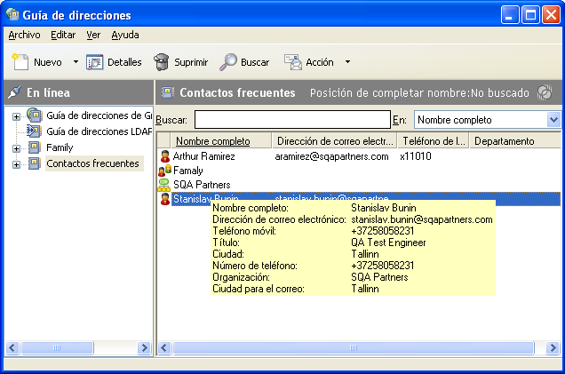Sort by Teléfono de l... column header
The width and height of the screenshot is (565, 374).
click(434, 141)
